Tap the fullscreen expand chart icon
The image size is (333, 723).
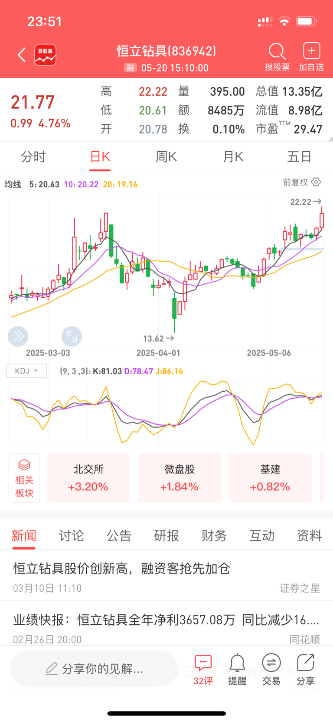tap(72, 336)
